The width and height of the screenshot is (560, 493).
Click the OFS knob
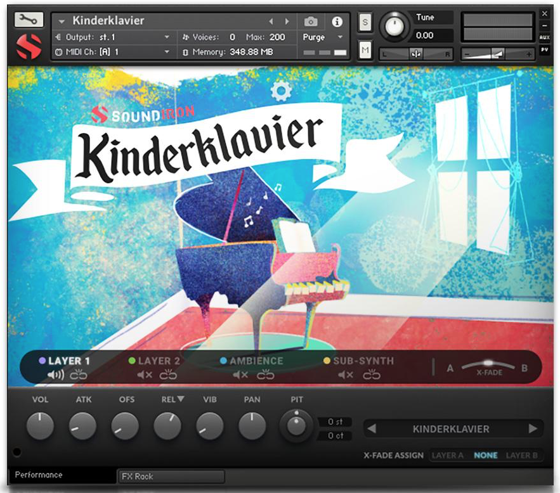pyautogui.click(x=125, y=426)
